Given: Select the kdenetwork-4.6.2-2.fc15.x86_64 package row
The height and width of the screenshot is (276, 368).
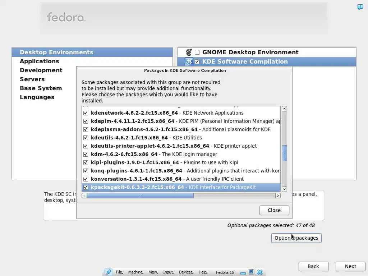Looking at the screenshot, I should point(181,113).
